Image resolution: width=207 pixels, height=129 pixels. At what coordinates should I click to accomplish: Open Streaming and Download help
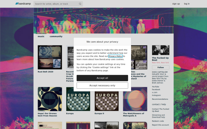[x=158, y=116]
